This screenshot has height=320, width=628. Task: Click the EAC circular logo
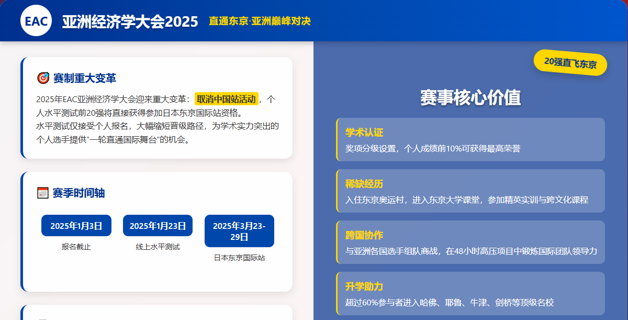pyautogui.click(x=36, y=20)
